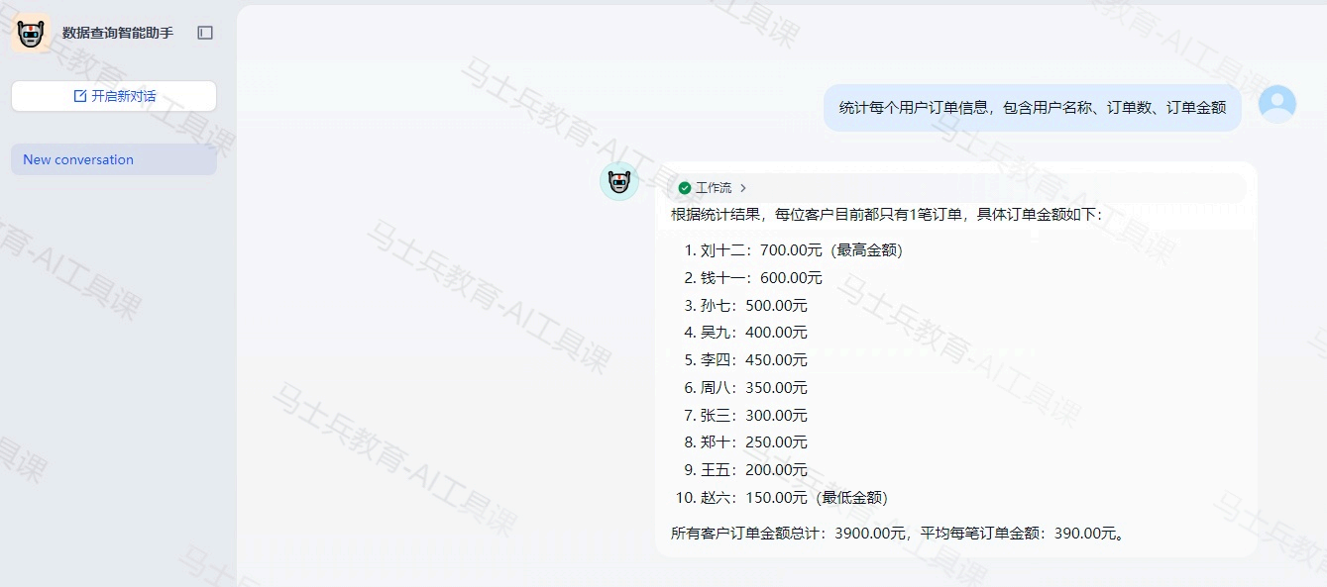
Task: Click the row 孙七：500.00元
Action: (x=746, y=305)
